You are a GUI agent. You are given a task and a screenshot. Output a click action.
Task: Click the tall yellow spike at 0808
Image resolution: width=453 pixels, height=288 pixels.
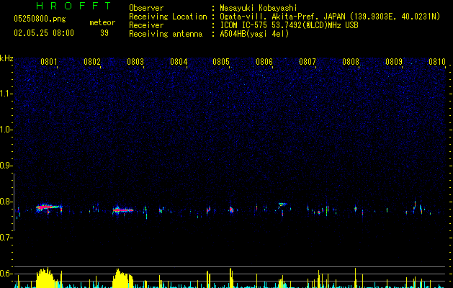tap(355, 278)
